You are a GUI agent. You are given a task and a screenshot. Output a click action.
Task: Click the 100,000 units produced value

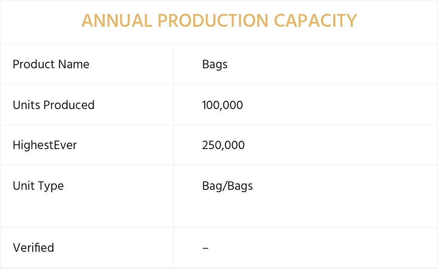223,105
